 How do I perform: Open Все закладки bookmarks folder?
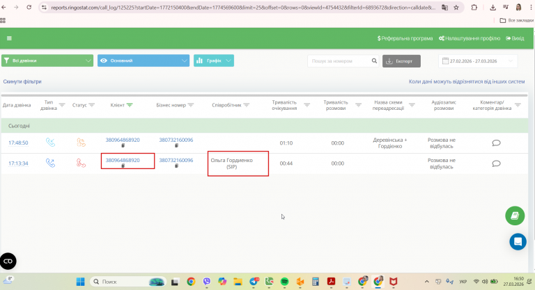point(517,20)
